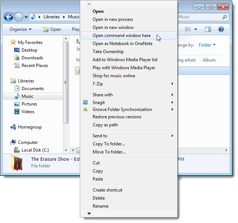The image size is (238, 223).
Task: Select Recent Places in the navigation pane
Action: click(x=35, y=66)
